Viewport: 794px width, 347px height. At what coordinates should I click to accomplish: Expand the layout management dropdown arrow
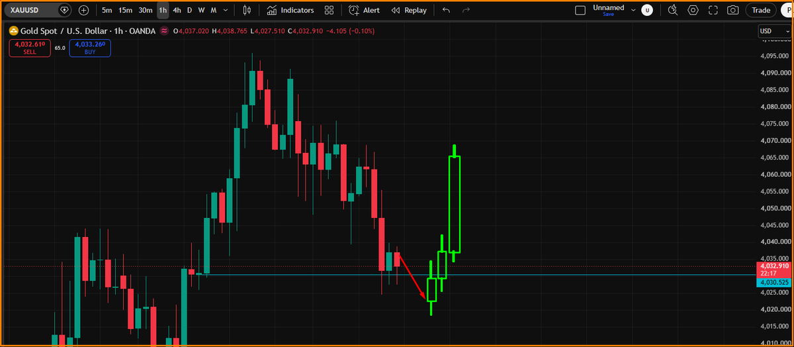[x=633, y=11]
